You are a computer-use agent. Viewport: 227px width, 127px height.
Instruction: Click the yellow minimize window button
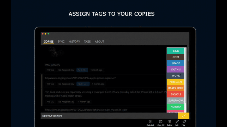(45, 34)
